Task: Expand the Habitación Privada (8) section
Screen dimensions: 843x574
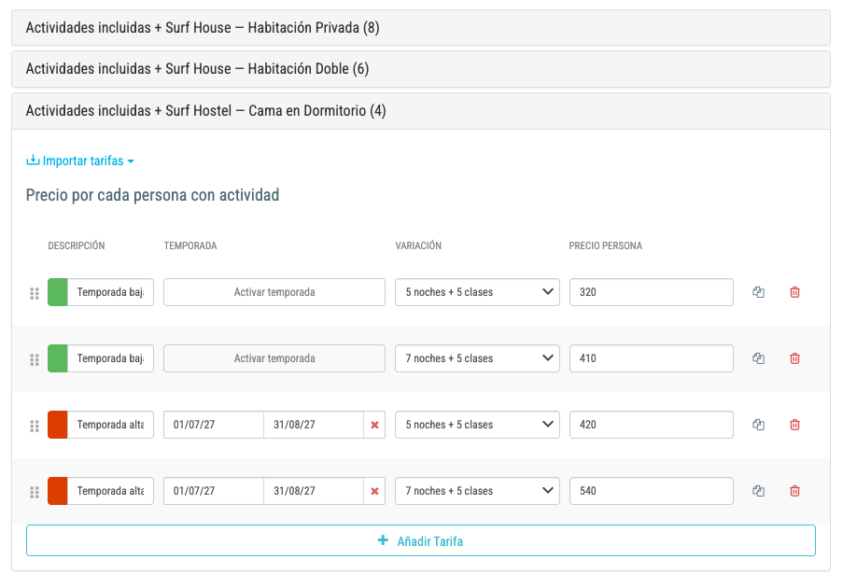Action: pos(421,27)
